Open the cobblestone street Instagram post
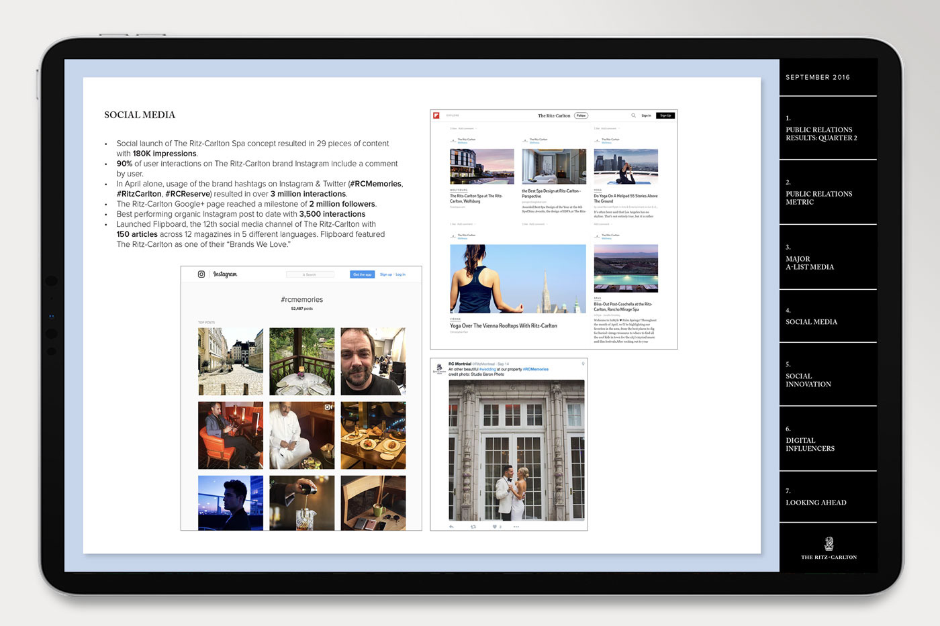 coord(230,362)
